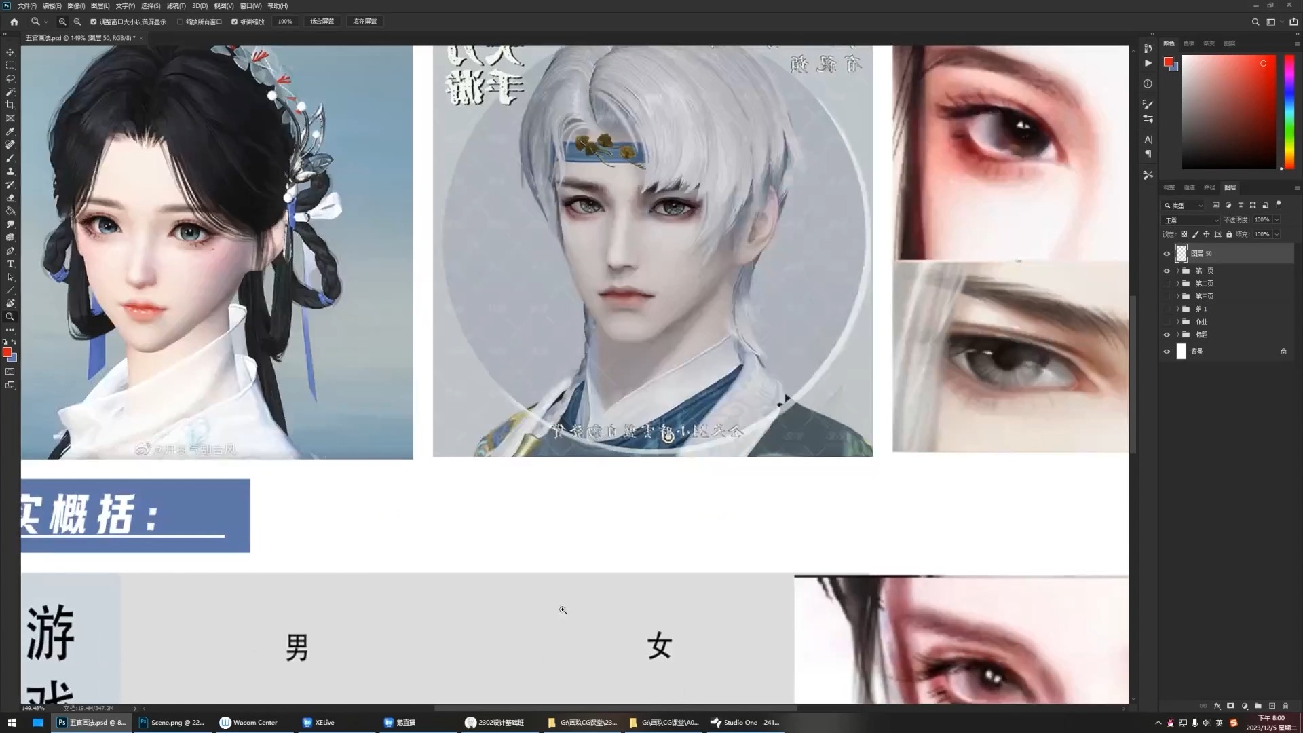Show the 第二页 group visibility
The height and width of the screenshot is (733, 1303).
coord(1167,284)
